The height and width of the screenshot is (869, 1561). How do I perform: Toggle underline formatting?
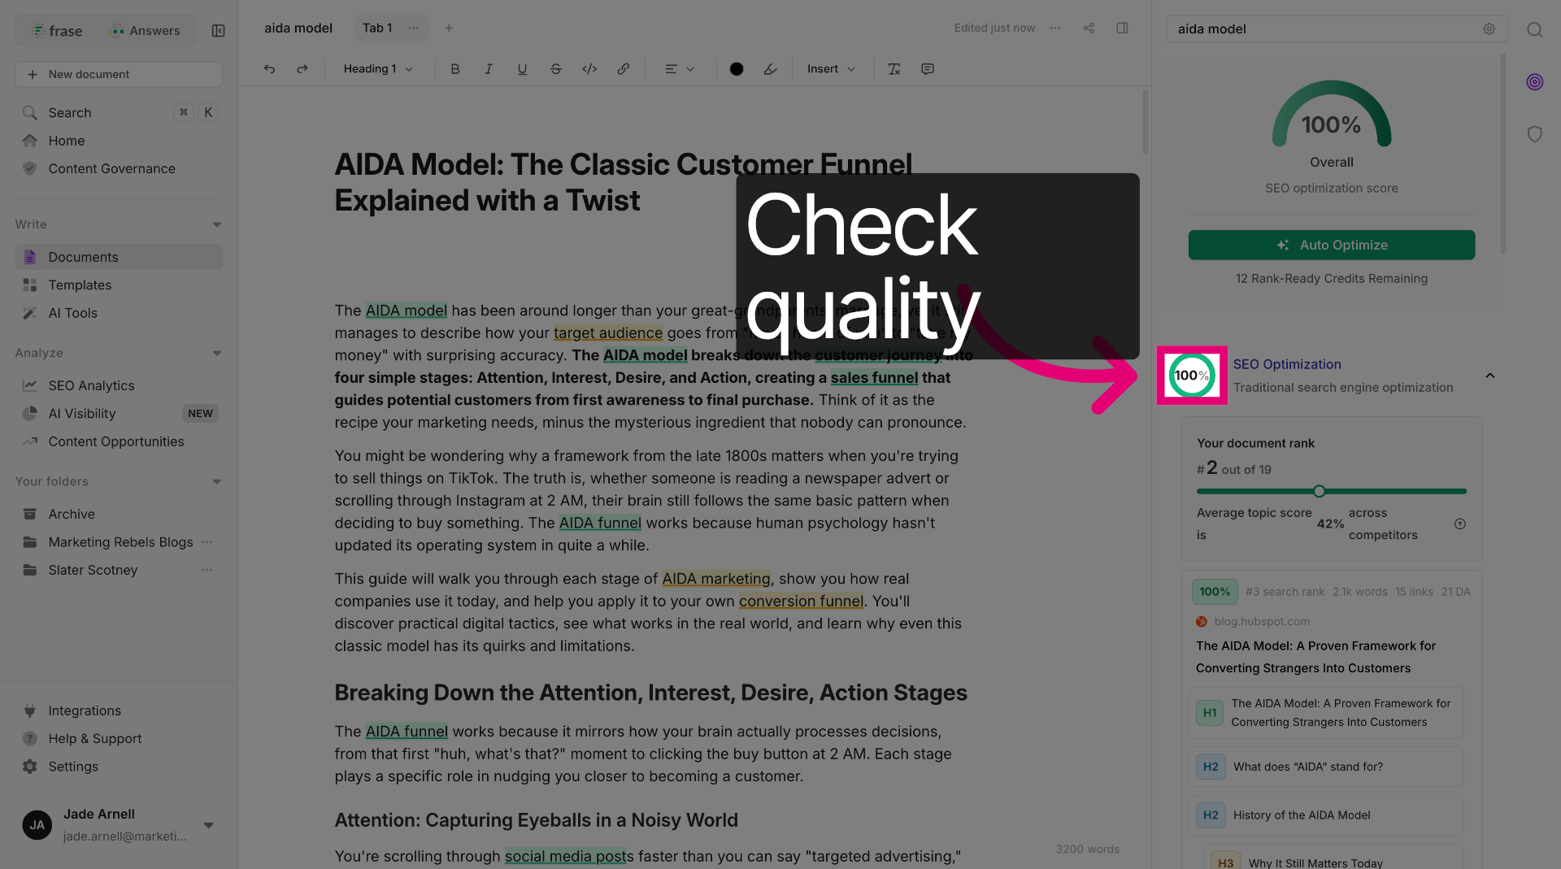pos(522,69)
